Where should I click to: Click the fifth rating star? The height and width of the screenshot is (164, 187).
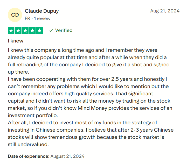pyautogui.click(x=39, y=31)
